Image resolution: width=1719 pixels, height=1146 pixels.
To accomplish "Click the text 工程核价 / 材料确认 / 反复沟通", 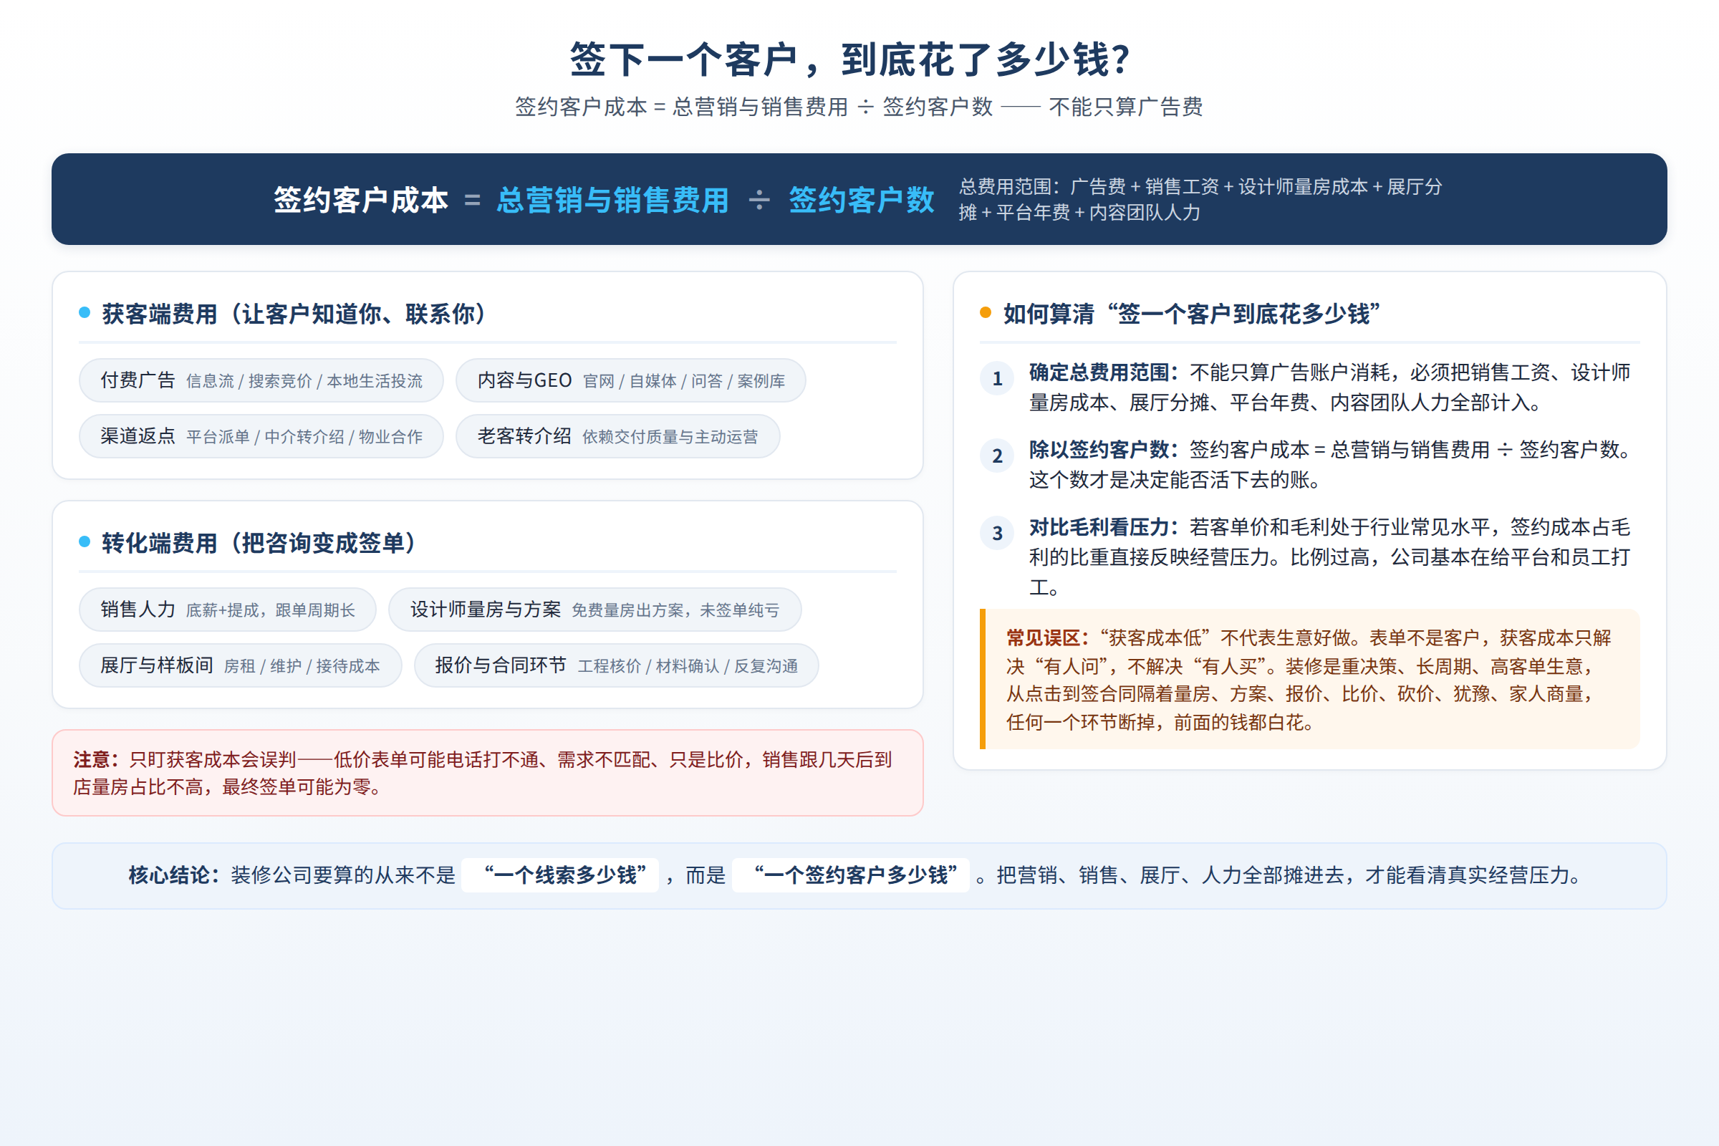I will click(688, 666).
